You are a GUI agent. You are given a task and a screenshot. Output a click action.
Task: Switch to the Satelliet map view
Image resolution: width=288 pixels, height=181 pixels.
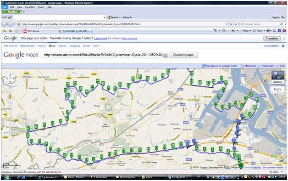(277, 78)
